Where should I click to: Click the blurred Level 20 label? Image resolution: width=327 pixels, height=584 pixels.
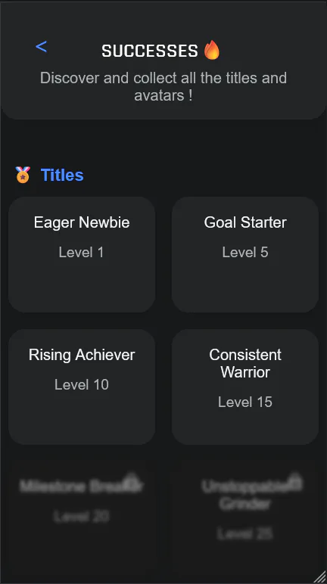pos(82,517)
